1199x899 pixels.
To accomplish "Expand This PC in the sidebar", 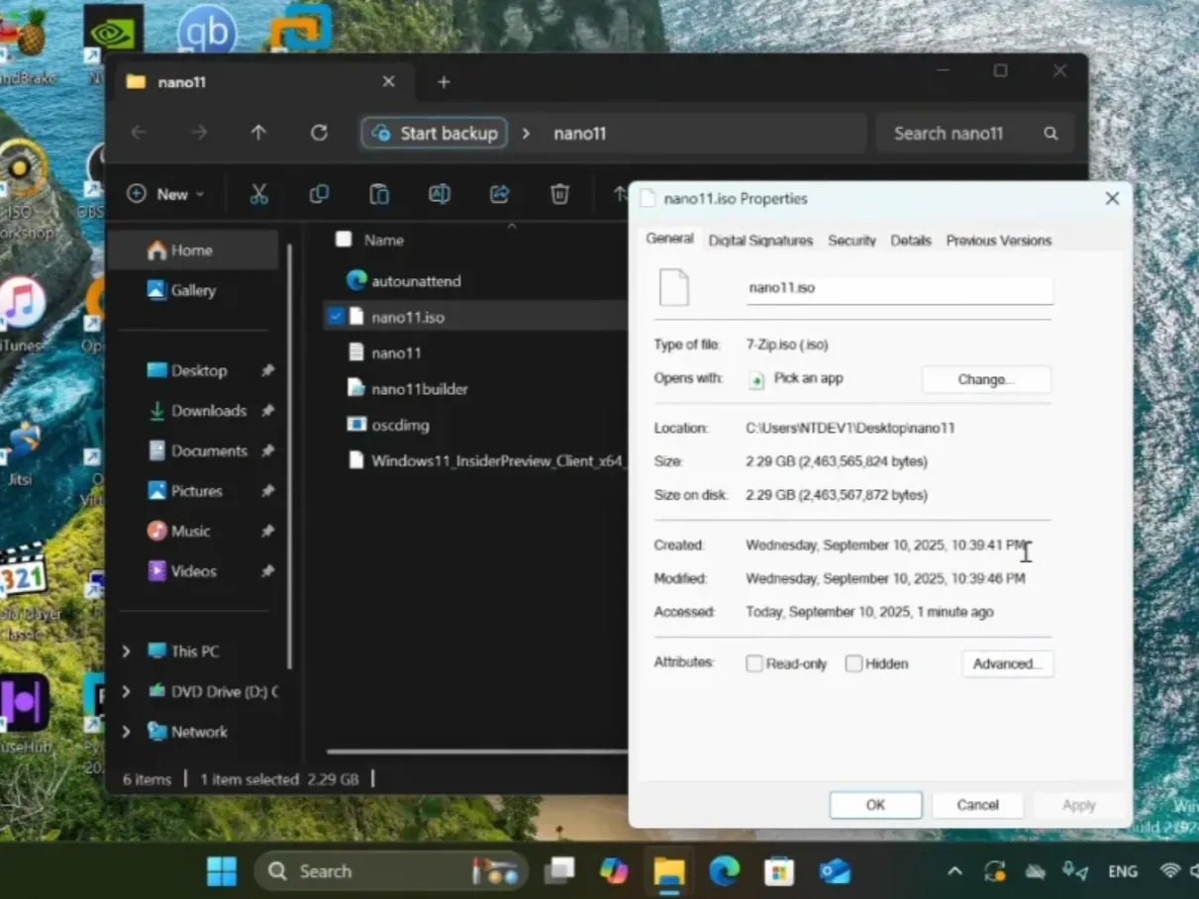I will 125,650.
